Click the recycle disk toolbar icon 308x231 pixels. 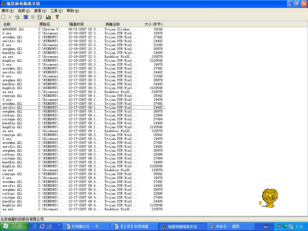tap(17, 17)
